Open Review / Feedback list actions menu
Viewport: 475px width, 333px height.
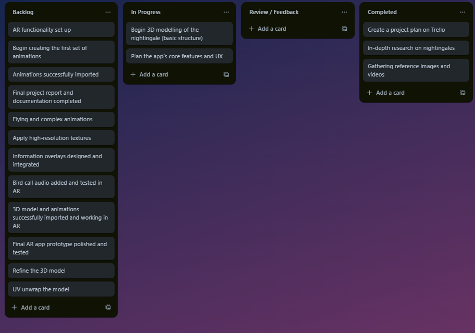tap(344, 12)
